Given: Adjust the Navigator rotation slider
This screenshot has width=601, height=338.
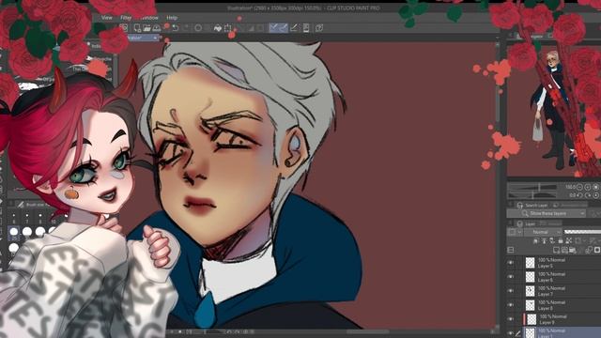Looking at the screenshot, I should tap(532, 195).
